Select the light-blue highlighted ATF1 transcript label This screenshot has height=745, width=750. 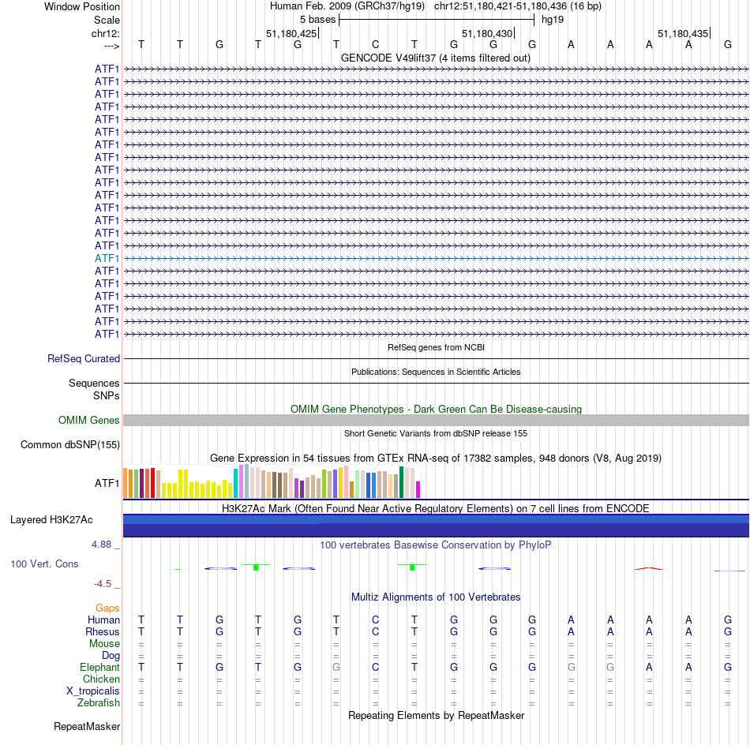[107, 258]
